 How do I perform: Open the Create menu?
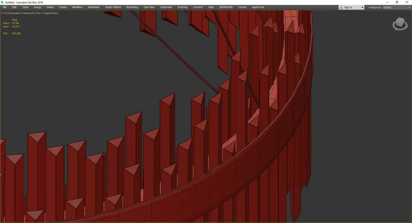click(63, 7)
